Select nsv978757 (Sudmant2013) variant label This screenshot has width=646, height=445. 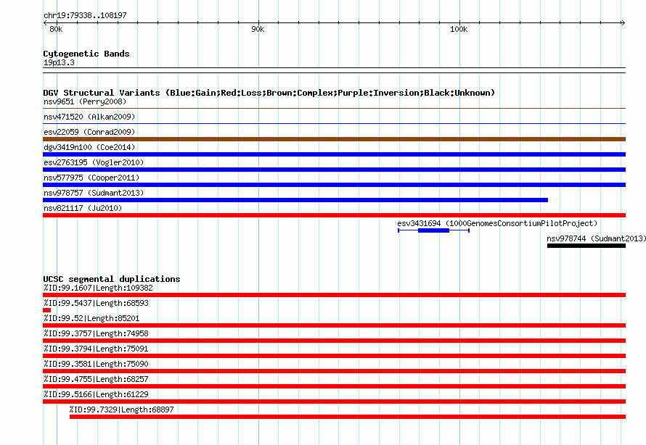94,193
